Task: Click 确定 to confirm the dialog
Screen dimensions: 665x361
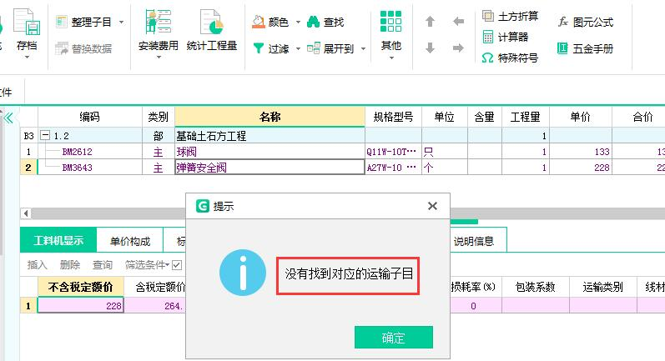Action: 393,338
